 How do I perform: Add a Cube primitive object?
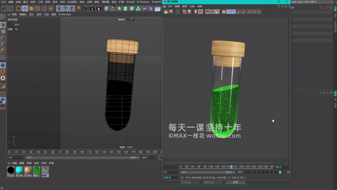coord(107,8)
